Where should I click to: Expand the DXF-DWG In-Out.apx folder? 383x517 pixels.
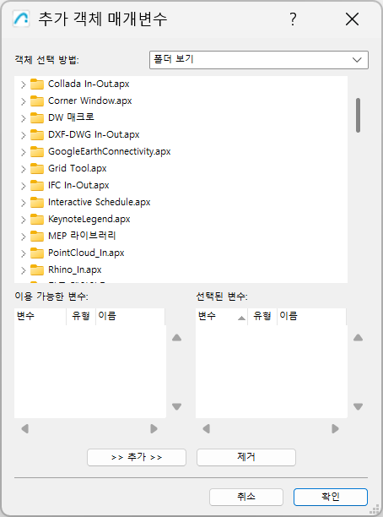23,135
